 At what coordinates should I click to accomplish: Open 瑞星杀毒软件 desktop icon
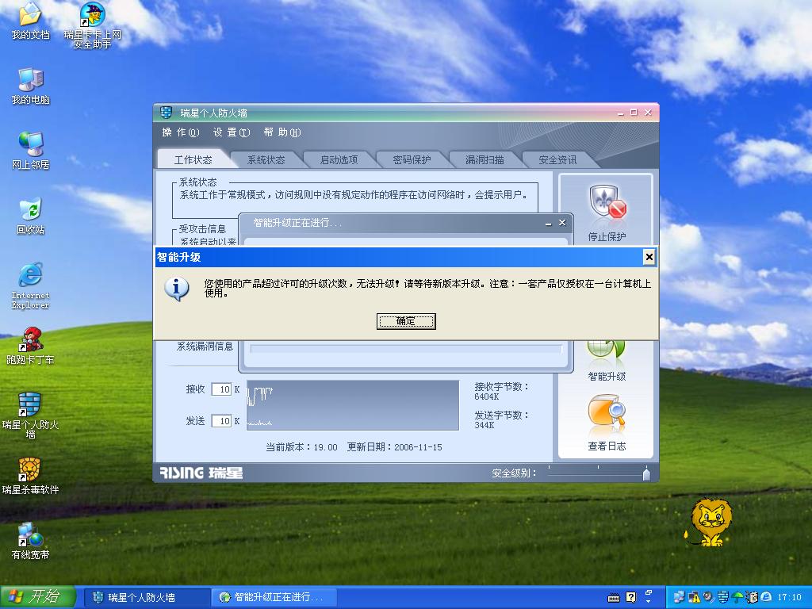[x=31, y=476]
